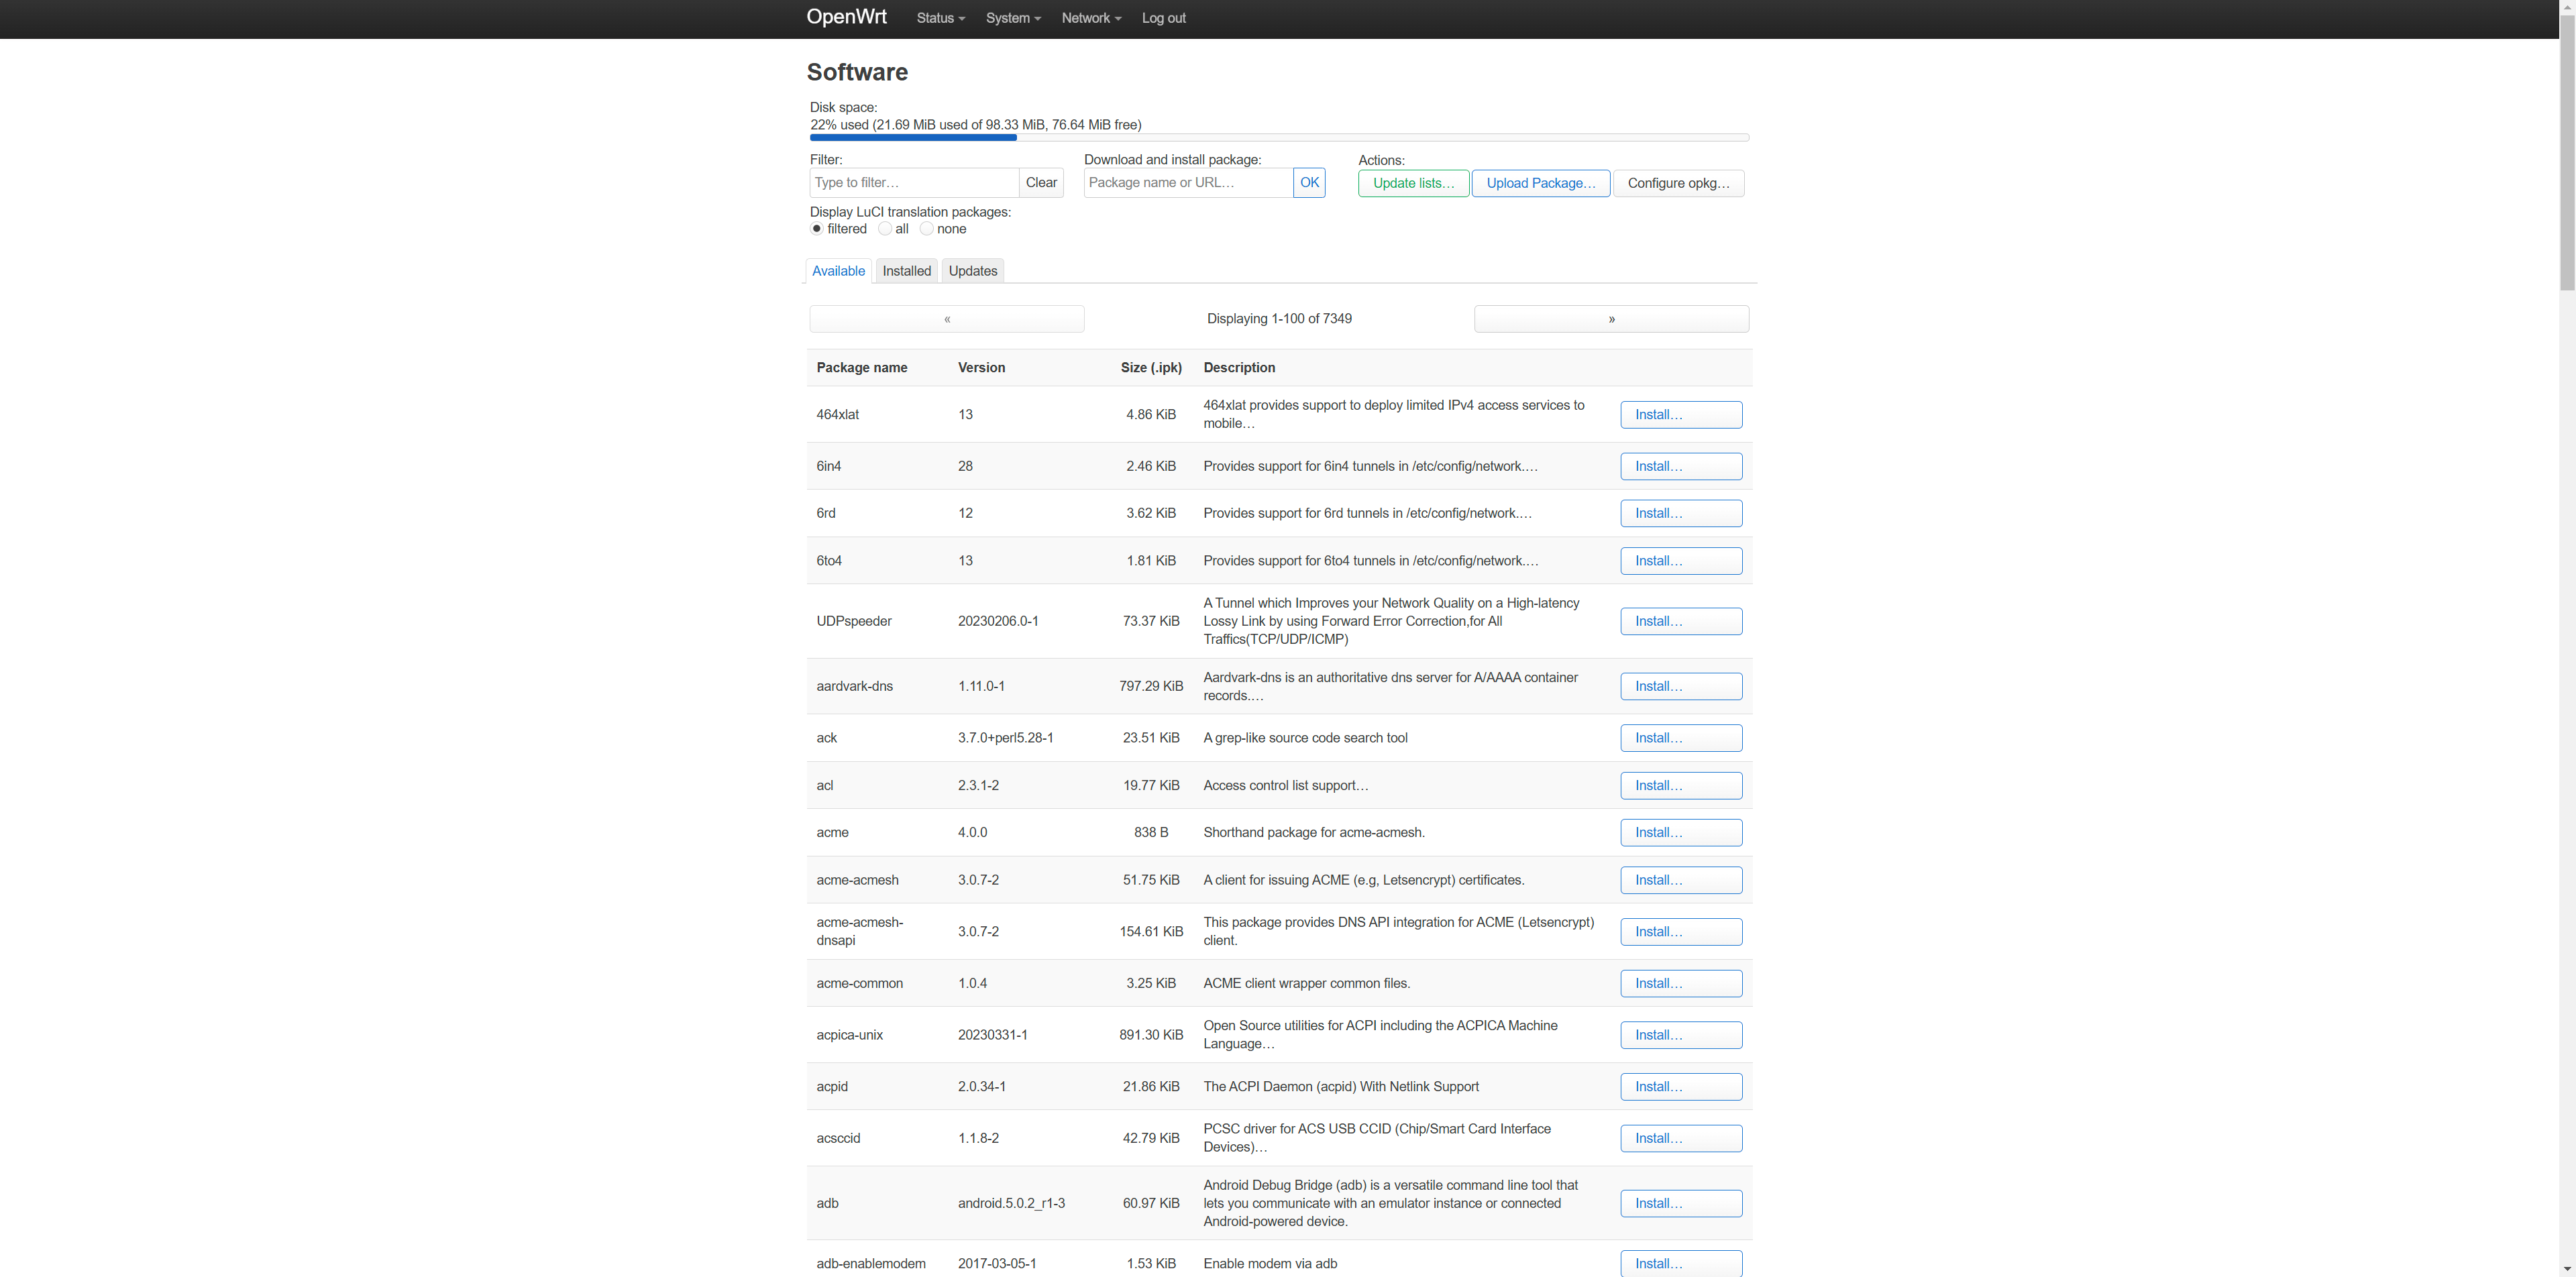Click the filter text input
The width and height of the screenshot is (2576, 1277).
(x=914, y=182)
